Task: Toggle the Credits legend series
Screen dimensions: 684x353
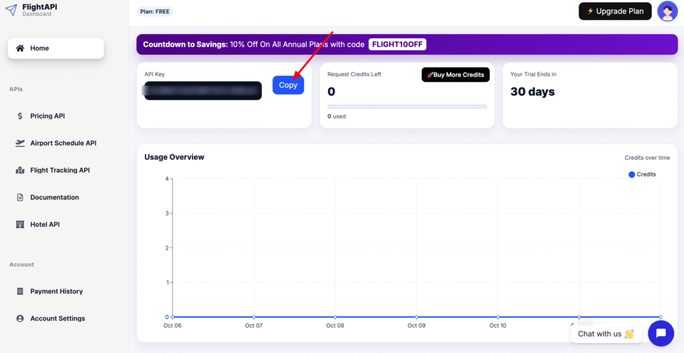Action: point(642,174)
